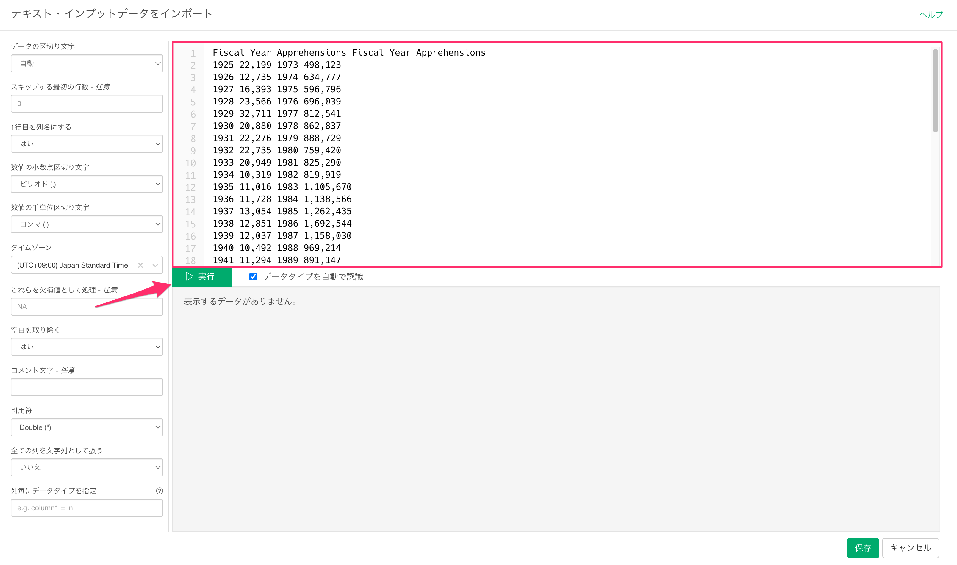This screenshot has height=565, width=957.
Task: Run the import with 実行 button
Action: click(202, 277)
